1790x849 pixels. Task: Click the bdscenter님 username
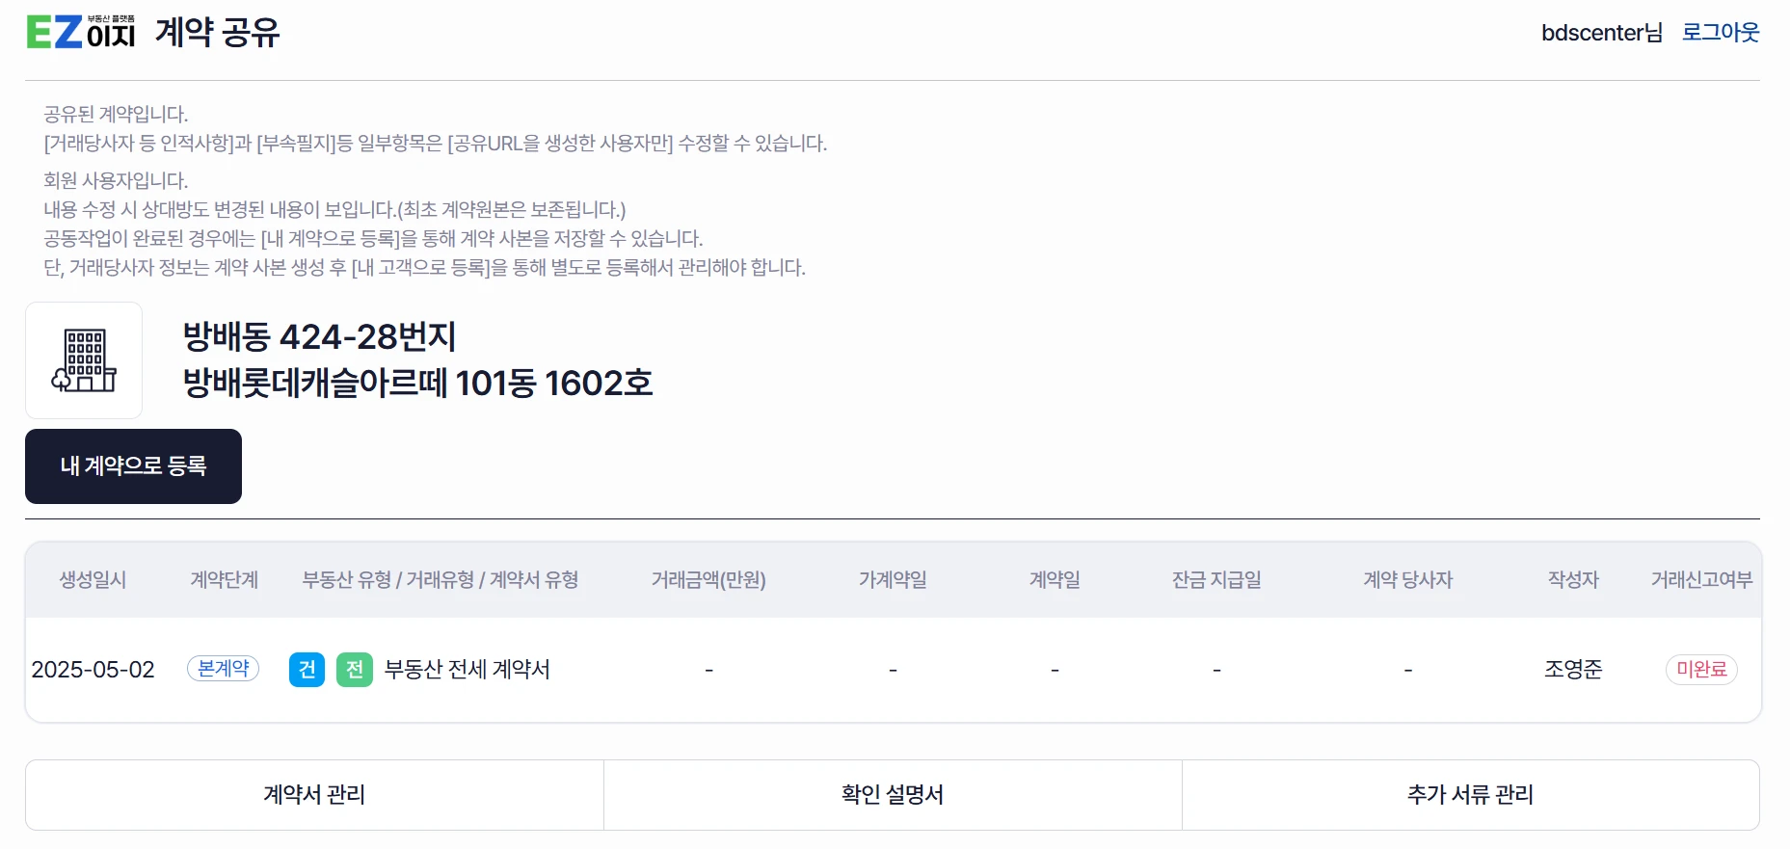point(1602,33)
